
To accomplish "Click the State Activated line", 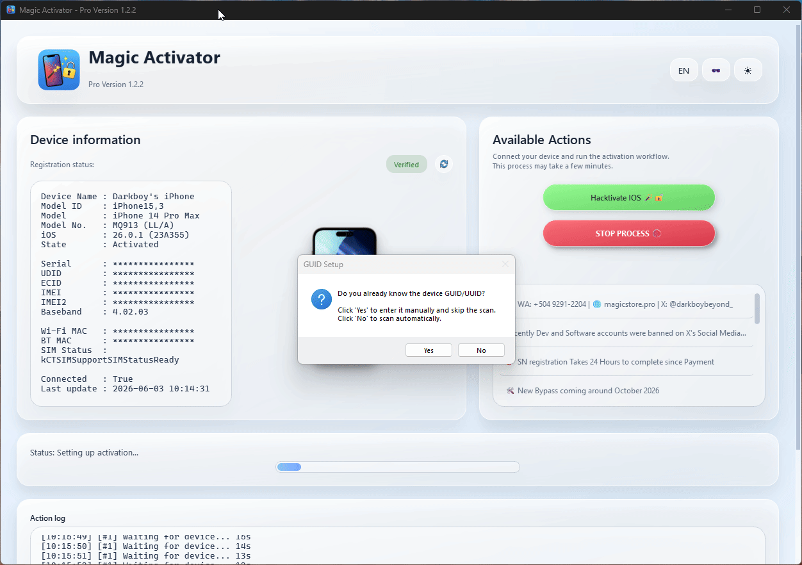I will [100, 245].
